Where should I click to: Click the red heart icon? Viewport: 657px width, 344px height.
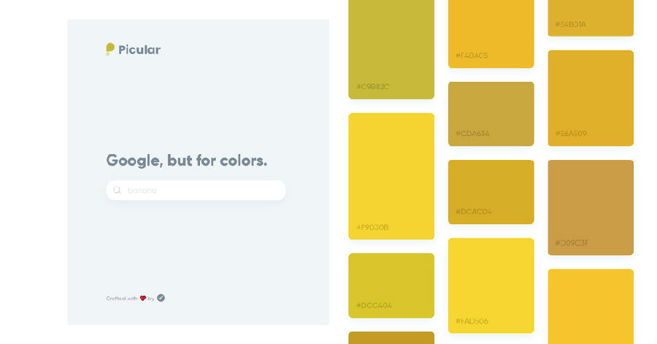click(143, 298)
